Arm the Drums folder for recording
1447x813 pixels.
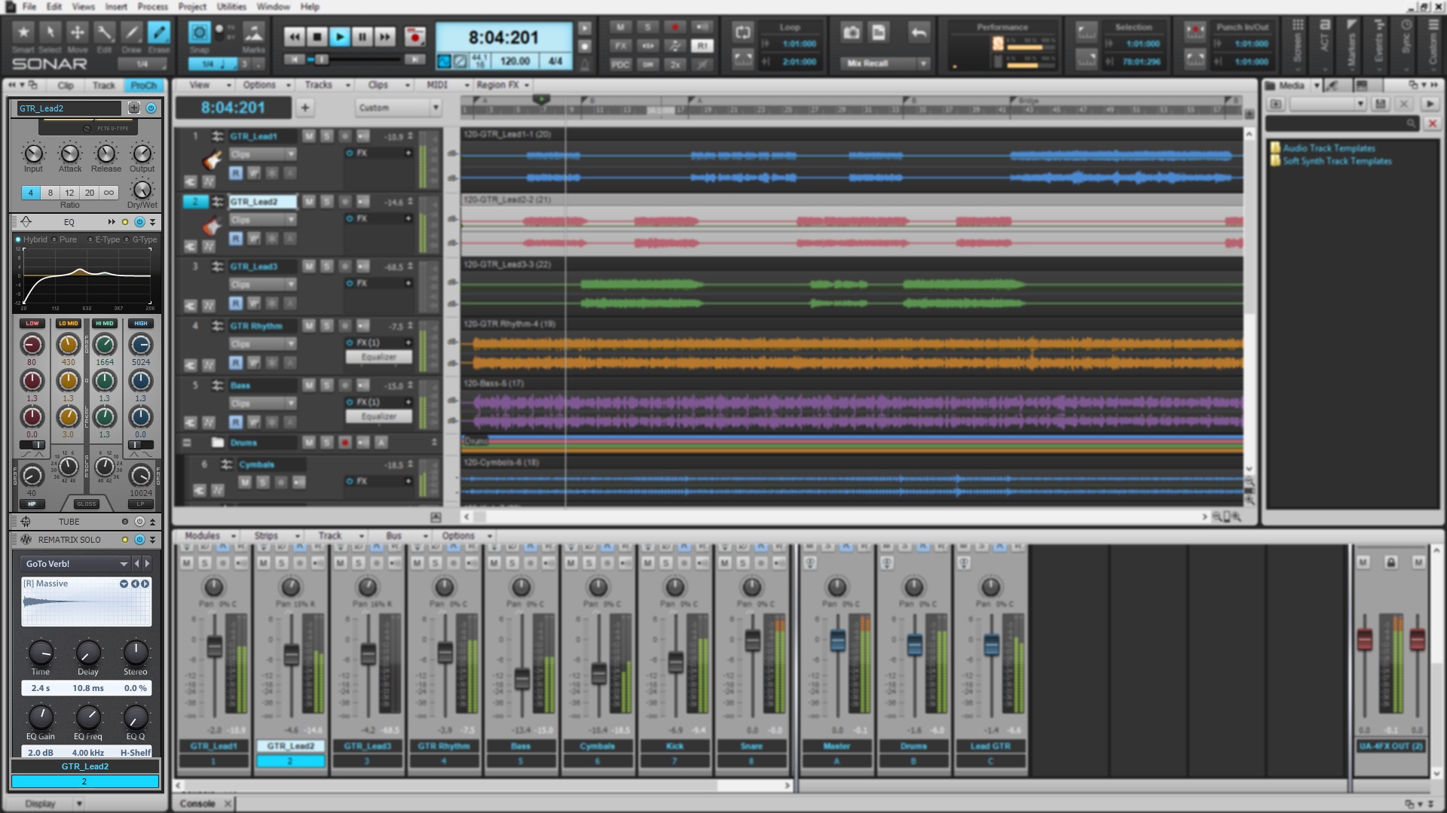pos(344,443)
